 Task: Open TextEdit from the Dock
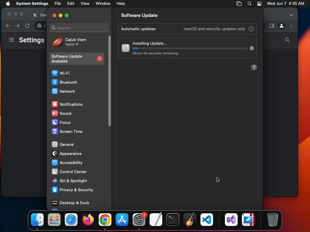point(156,220)
